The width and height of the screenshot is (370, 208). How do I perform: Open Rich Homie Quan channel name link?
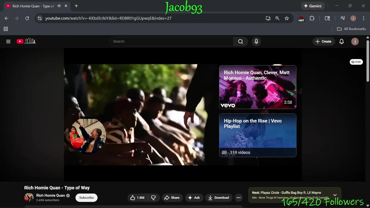(51, 196)
